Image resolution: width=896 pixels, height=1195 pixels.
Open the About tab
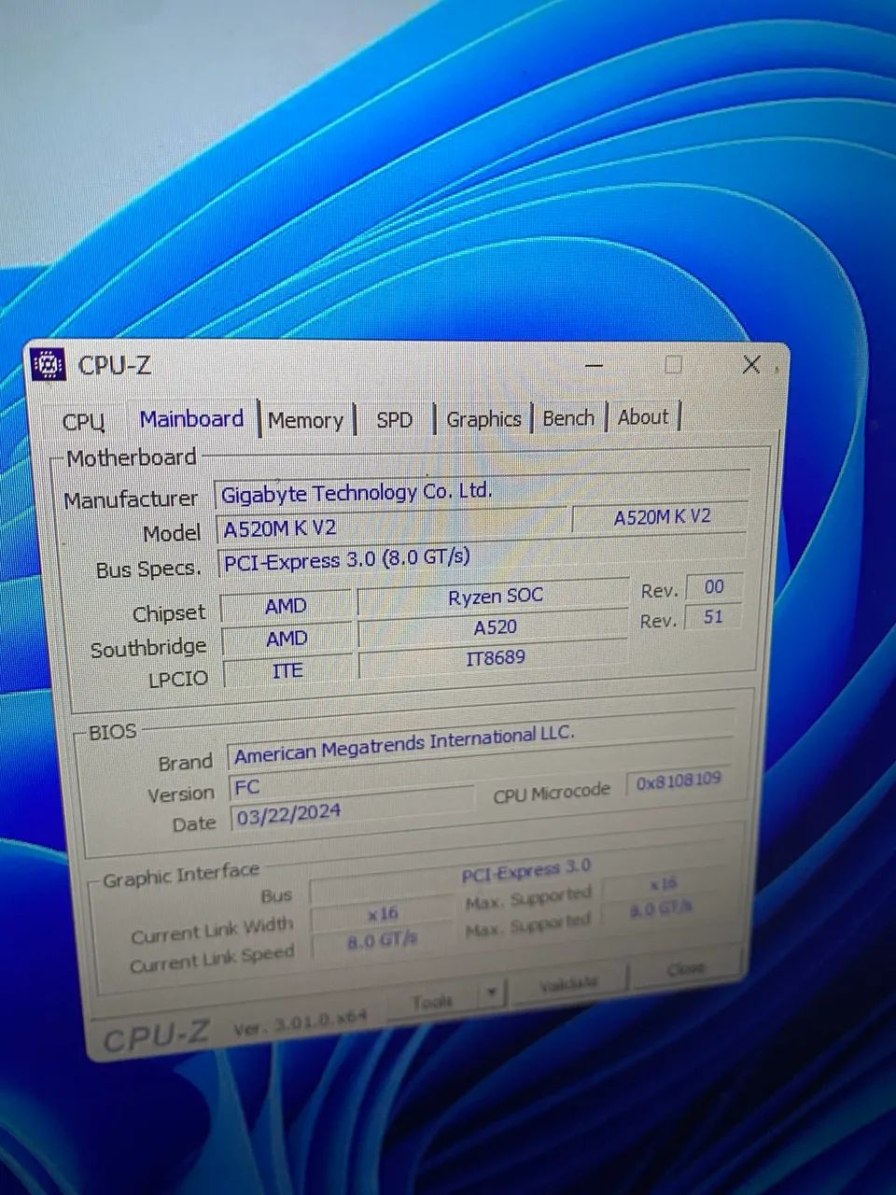tap(643, 416)
